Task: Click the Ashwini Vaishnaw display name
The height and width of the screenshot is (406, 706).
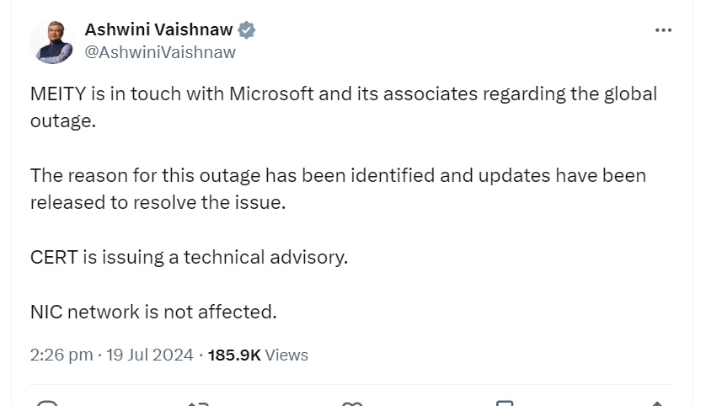Action: pos(158,29)
